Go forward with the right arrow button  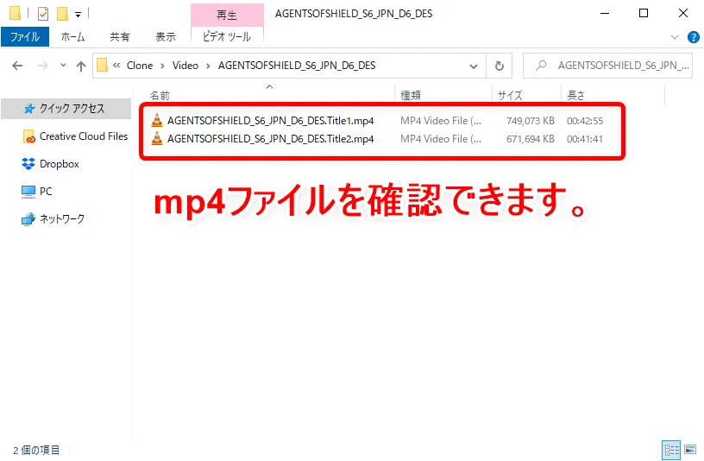click(42, 66)
